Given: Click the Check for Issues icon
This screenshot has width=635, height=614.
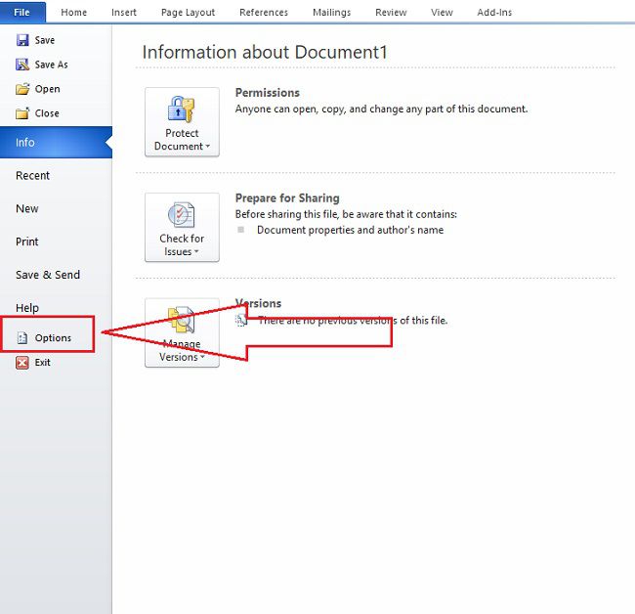Looking at the screenshot, I should point(182,215).
